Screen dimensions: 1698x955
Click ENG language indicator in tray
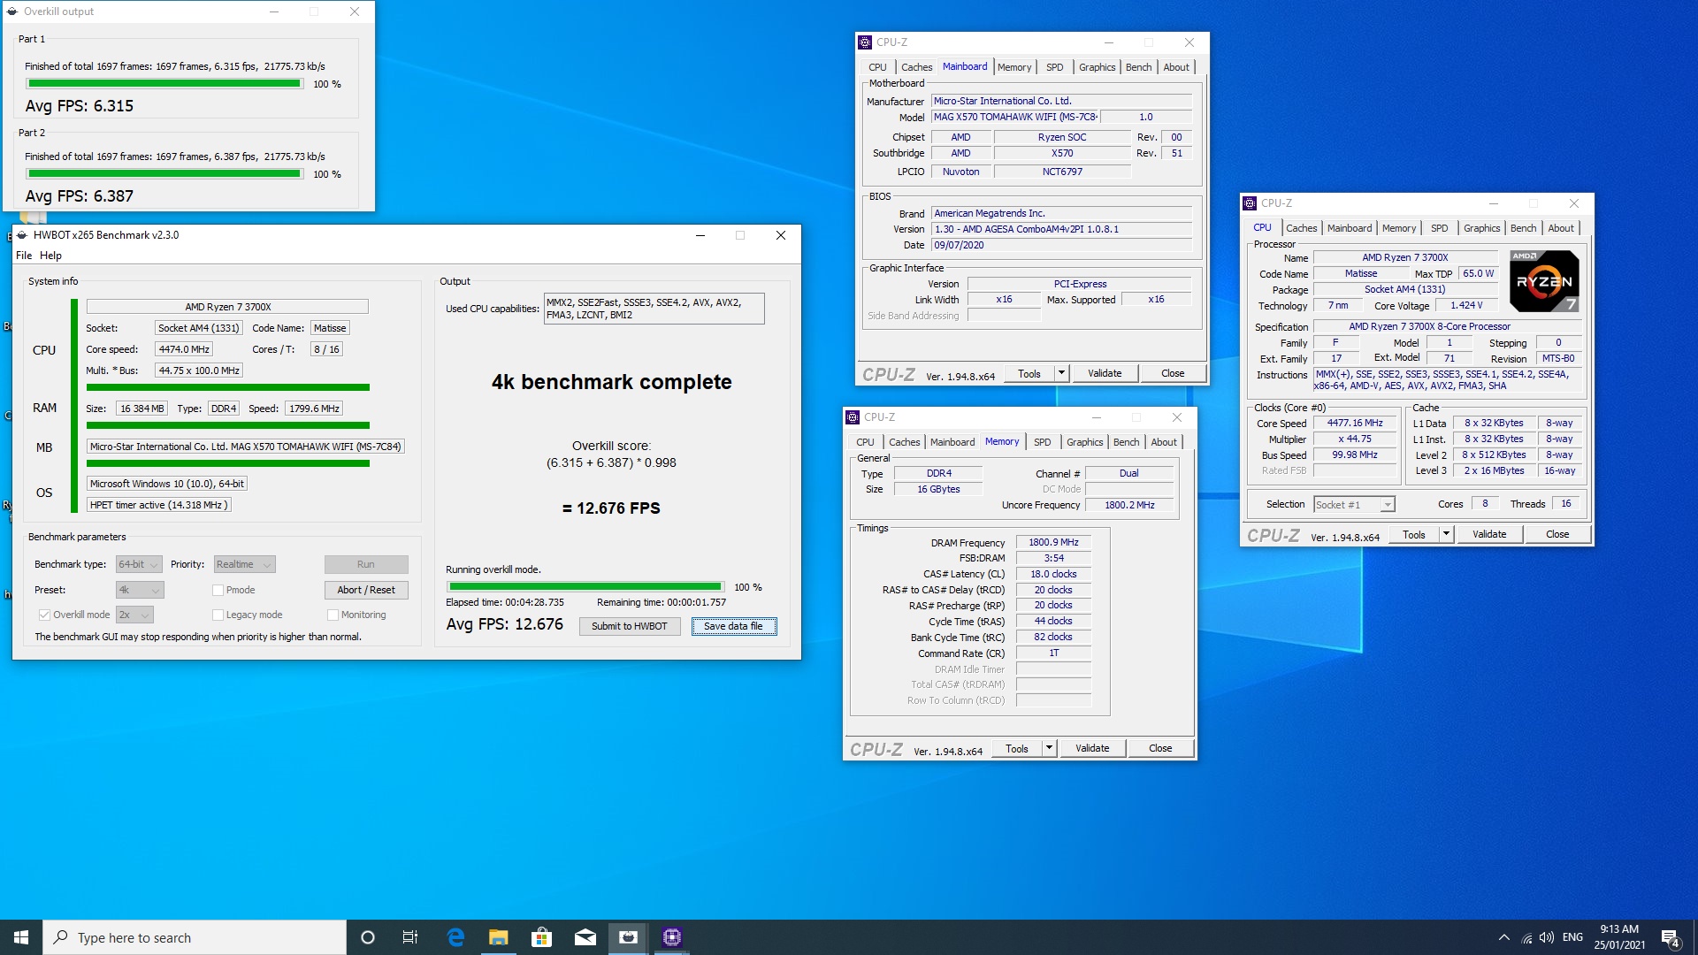pyautogui.click(x=1572, y=937)
